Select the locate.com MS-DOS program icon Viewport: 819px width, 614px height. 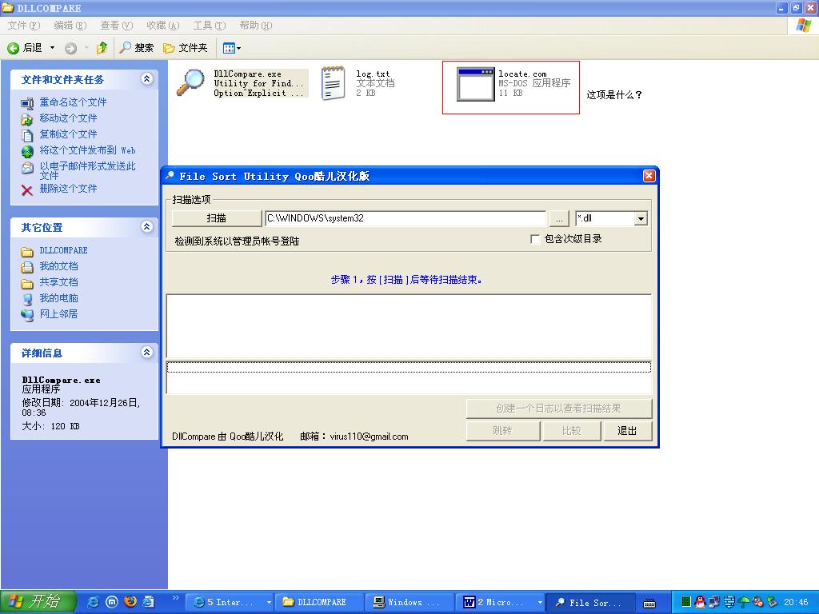pos(475,83)
